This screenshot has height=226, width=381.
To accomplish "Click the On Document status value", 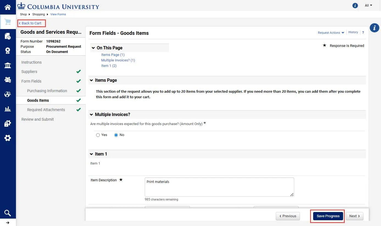I will (57, 52).
